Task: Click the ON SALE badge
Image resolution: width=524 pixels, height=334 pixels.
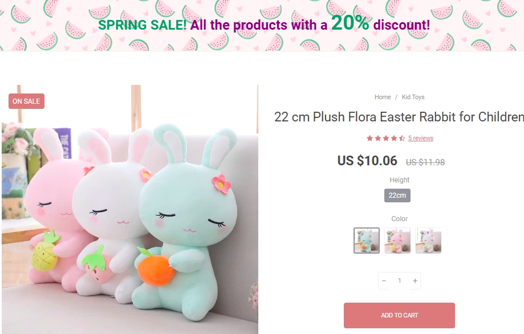Action: click(x=26, y=101)
